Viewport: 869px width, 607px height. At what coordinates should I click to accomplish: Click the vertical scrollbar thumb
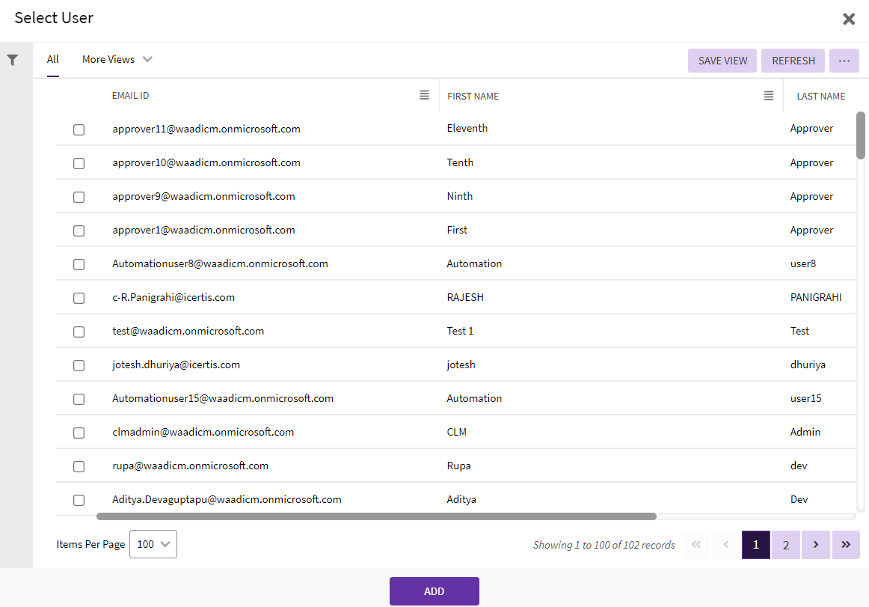(861, 135)
